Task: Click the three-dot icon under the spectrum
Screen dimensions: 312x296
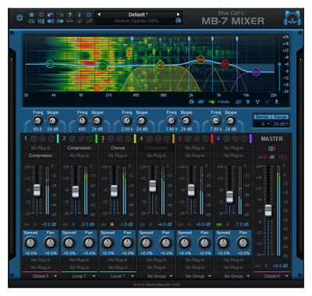Action: [257, 102]
